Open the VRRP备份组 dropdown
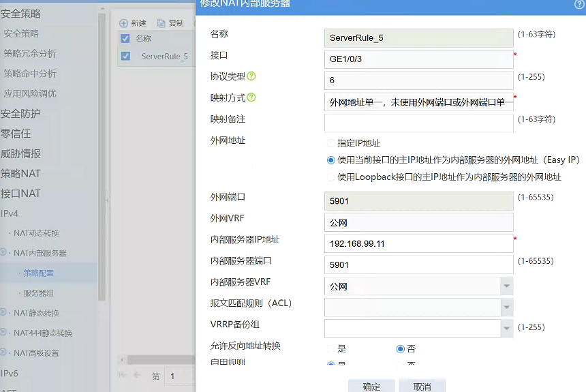Viewport: 586px width, 392px height. (506, 329)
